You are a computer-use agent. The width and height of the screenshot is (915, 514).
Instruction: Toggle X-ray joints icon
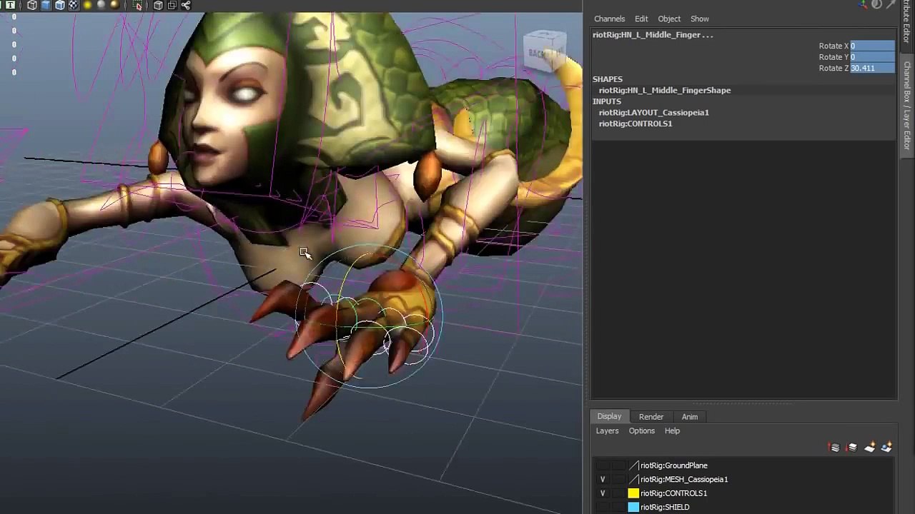point(186,5)
